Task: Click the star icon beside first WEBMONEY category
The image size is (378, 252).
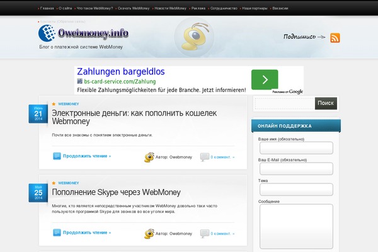Action: [x=54, y=104]
